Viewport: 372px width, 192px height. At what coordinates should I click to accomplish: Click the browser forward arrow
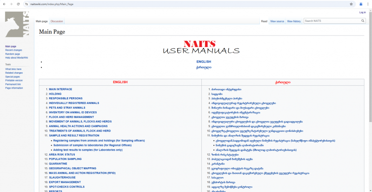tap(11, 4)
